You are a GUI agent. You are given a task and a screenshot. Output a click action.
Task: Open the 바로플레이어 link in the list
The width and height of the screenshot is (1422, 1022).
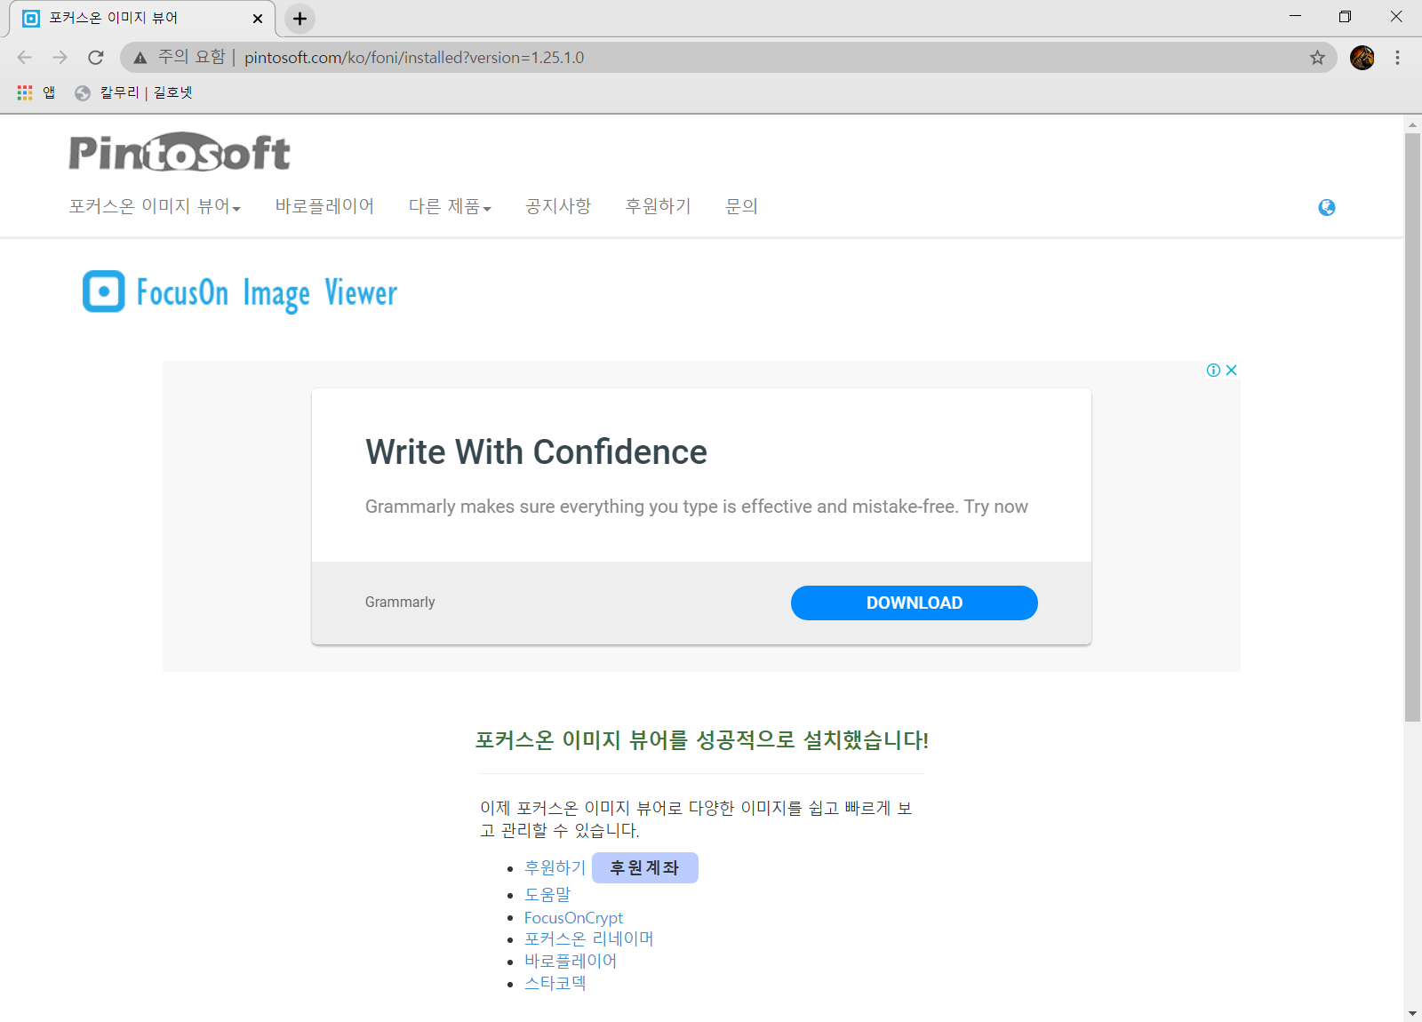click(x=570, y=961)
